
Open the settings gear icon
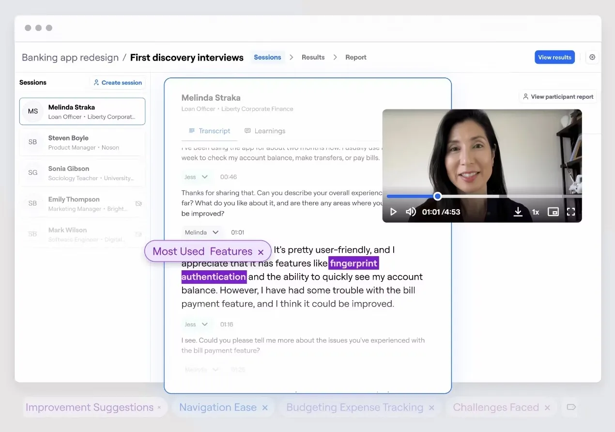pos(592,57)
